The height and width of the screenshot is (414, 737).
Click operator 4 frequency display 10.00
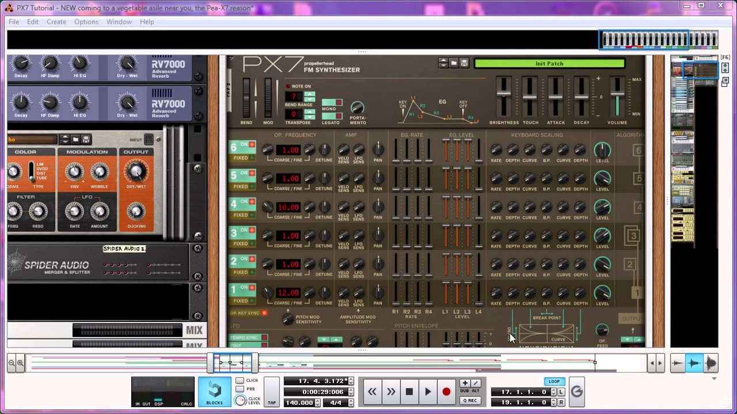click(288, 207)
